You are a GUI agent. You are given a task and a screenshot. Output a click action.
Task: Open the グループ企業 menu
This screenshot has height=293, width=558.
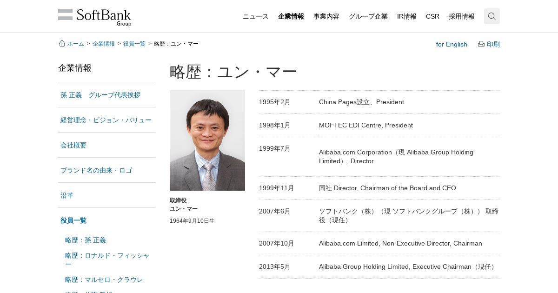coord(368,16)
